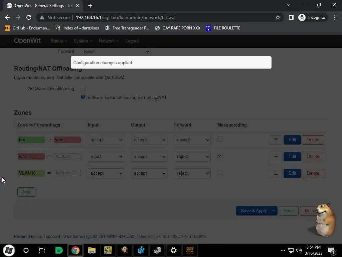Screen dimensions: 342x257
Task: Change Output policy for lan zone
Action: [x=149, y=140]
